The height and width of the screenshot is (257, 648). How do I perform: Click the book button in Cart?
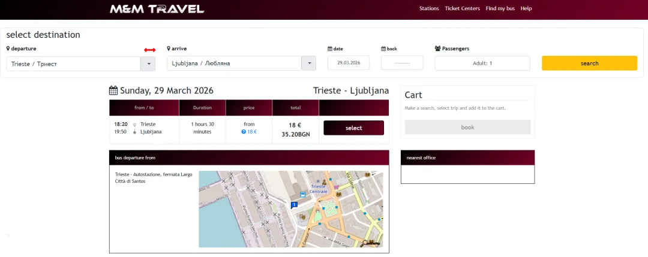coord(467,127)
